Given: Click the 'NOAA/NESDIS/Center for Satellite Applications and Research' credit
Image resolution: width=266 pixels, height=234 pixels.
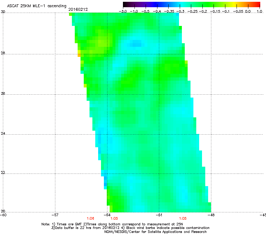Looking at the screenshot, I should coord(155,232).
